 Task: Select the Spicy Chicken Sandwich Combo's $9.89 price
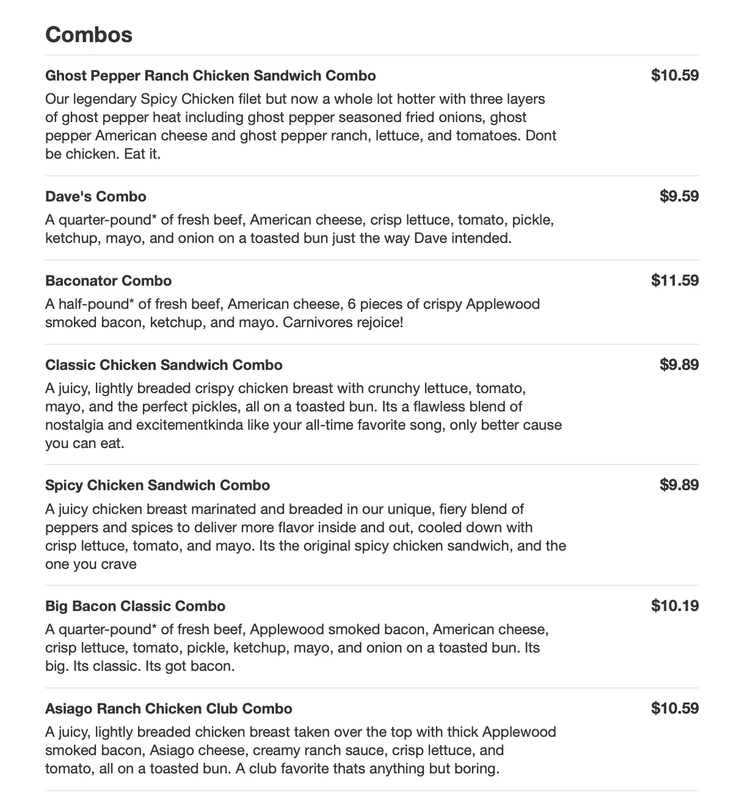679,485
